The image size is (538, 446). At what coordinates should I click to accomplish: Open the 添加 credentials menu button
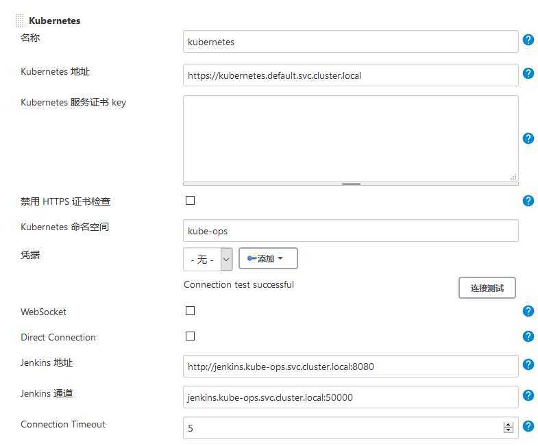pos(268,258)
